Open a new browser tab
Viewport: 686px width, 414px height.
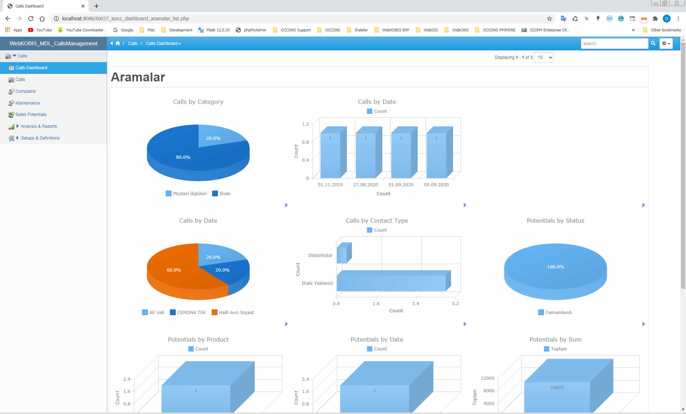click(x=96, y=6)
